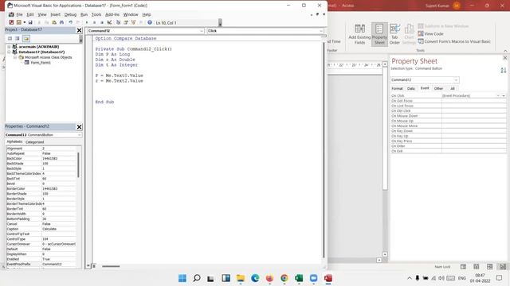Open the Insert menu
The image size is (510, 286).
click(55, 14)
